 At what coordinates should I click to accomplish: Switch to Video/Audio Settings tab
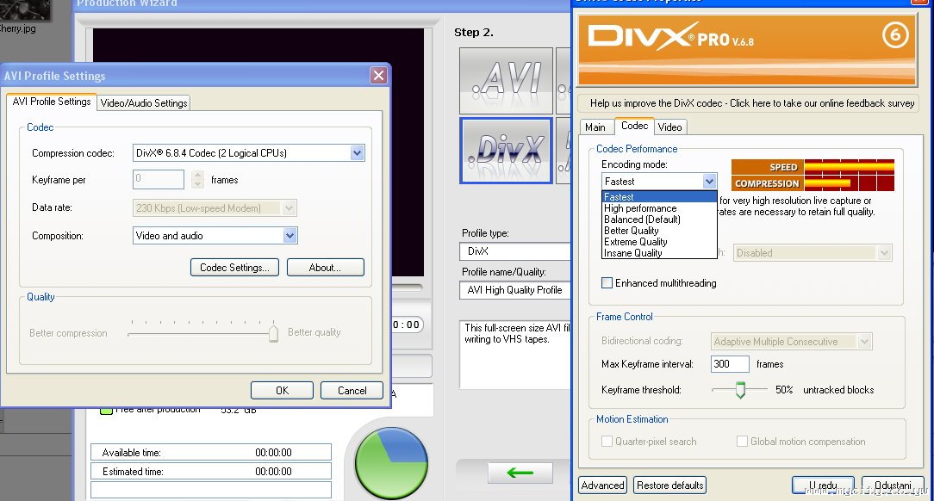144,103
